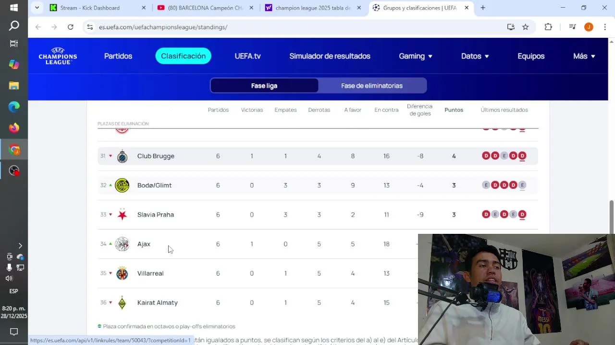This screenshot has height=345, width=615.
Task: Click the Slavia Praha star crest
Action: click(x=122, y=215)
